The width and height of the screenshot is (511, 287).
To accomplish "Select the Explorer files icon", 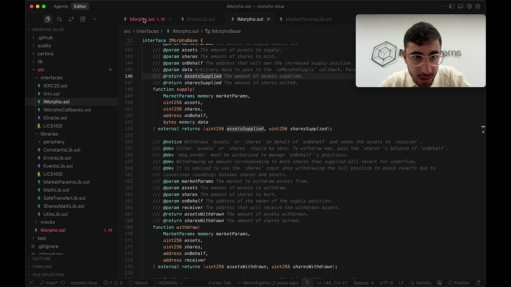I will pyautogui.click(x=48, y=19).
